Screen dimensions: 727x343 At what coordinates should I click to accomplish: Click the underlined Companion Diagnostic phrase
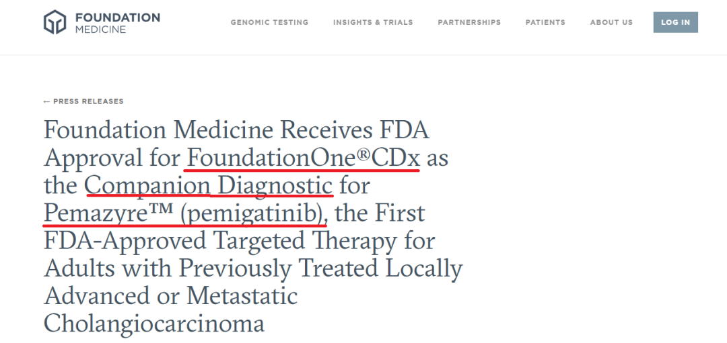(x=208, y=186)
